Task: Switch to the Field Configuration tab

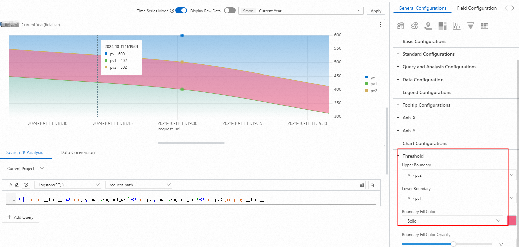Action: [477, 8]
